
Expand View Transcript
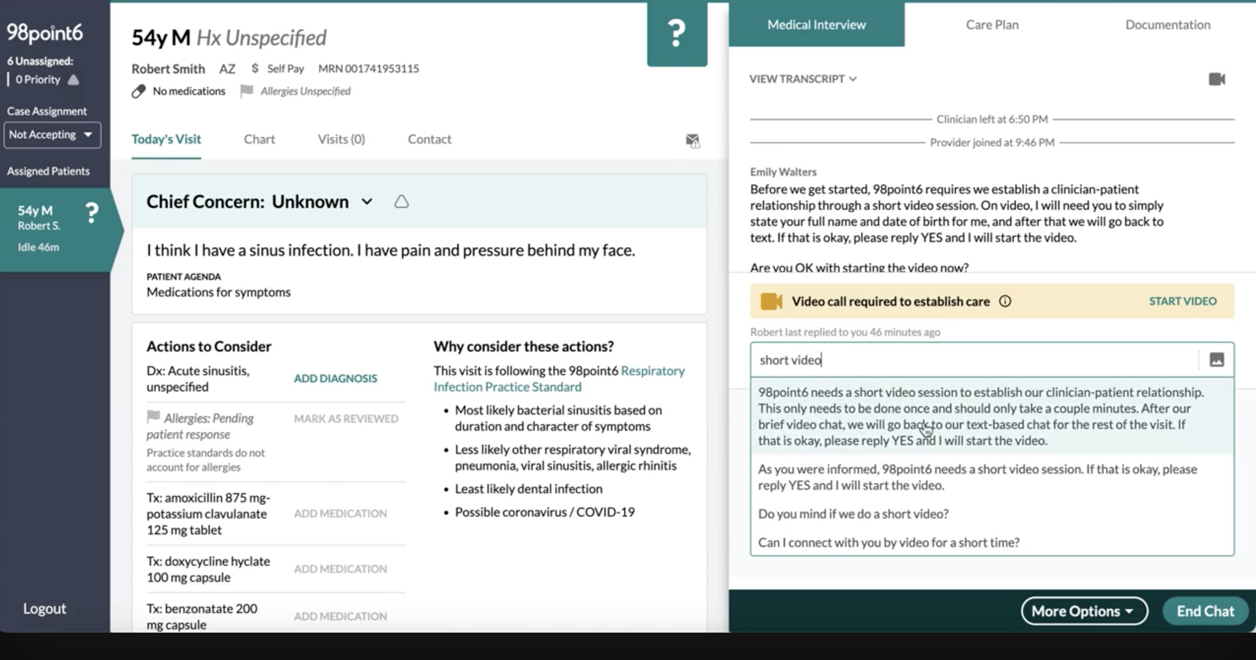(803, 79)
